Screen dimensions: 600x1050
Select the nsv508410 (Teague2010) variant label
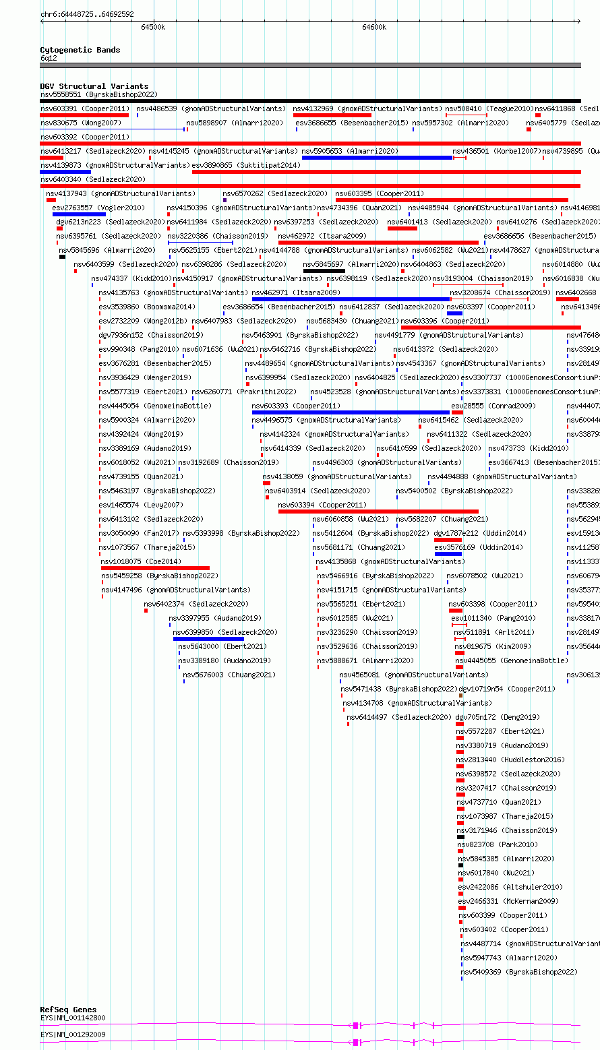point(489,109)
